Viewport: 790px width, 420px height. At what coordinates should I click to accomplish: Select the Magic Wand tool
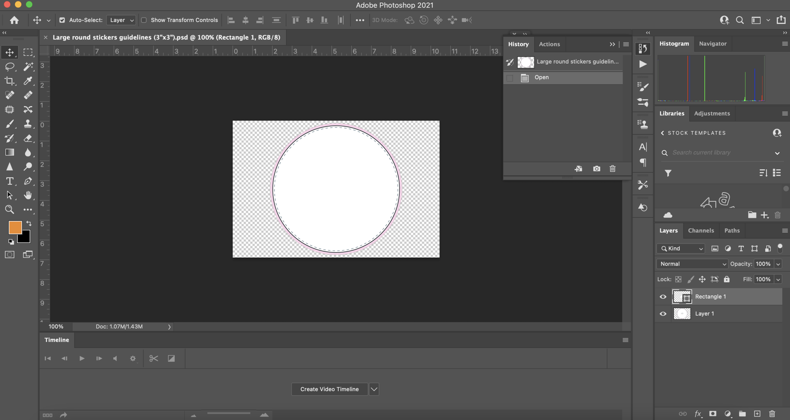point(28,66)
